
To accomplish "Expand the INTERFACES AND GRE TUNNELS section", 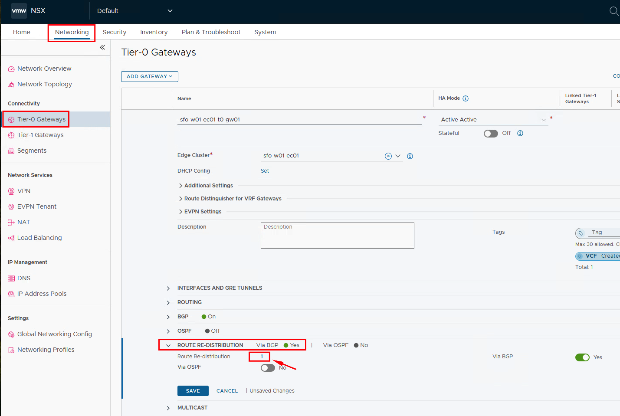I will (220, 288).
